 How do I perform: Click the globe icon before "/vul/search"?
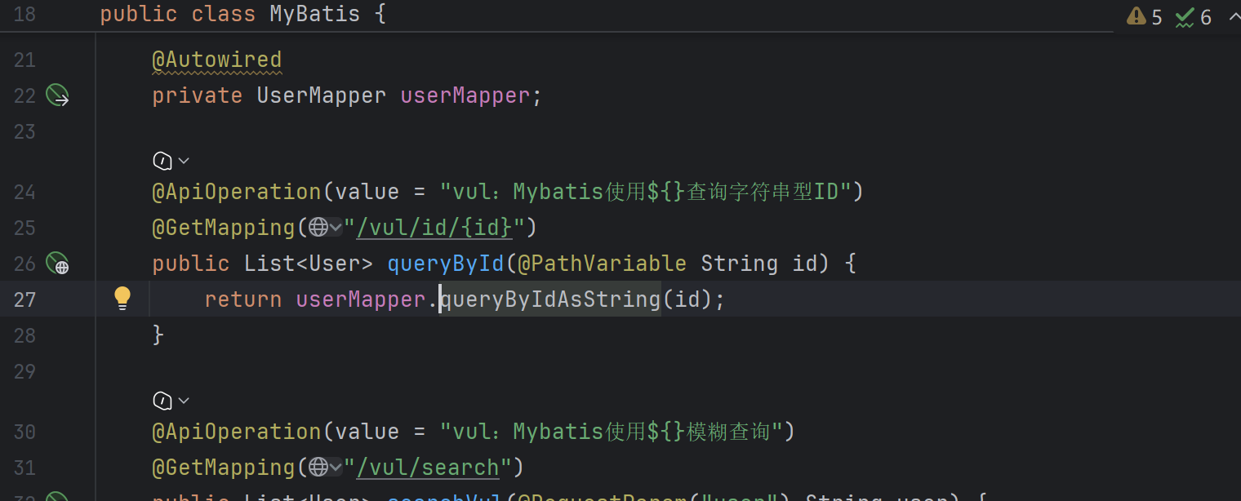318,468
